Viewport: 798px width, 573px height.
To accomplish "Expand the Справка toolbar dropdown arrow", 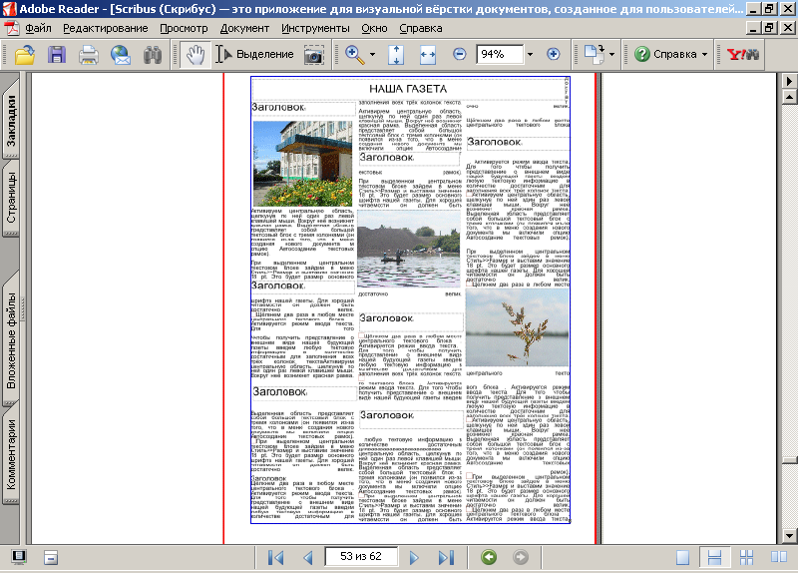I will click(705, 54).
